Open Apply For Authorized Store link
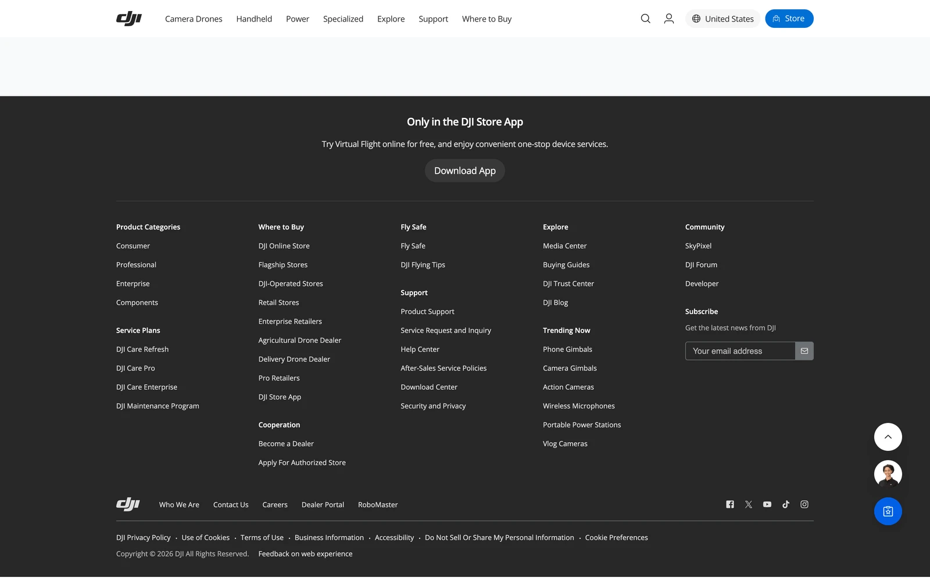 click(x=302, y=462)
